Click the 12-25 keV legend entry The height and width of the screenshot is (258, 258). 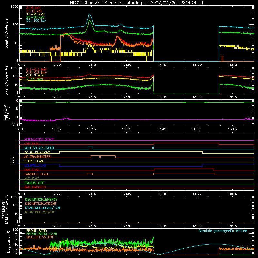pyautogui.click(x=35, y=14)
